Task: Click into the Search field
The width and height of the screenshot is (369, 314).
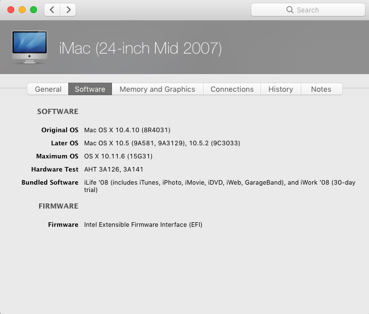Action: [x=308, y=10]
